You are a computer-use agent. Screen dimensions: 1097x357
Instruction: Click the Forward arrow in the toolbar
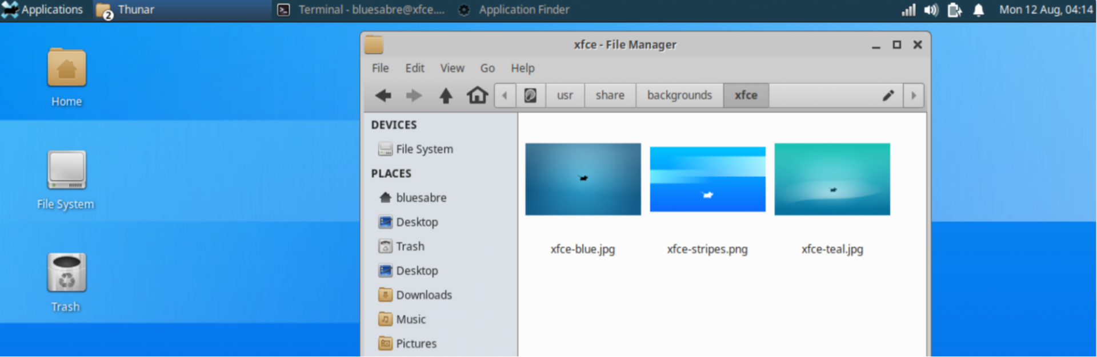click(414, 95)
